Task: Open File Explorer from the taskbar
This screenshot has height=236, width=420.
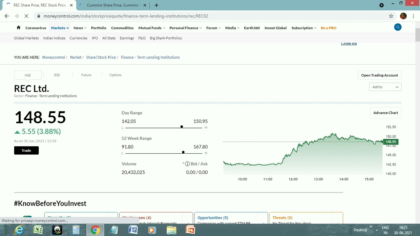Action: 171,230
